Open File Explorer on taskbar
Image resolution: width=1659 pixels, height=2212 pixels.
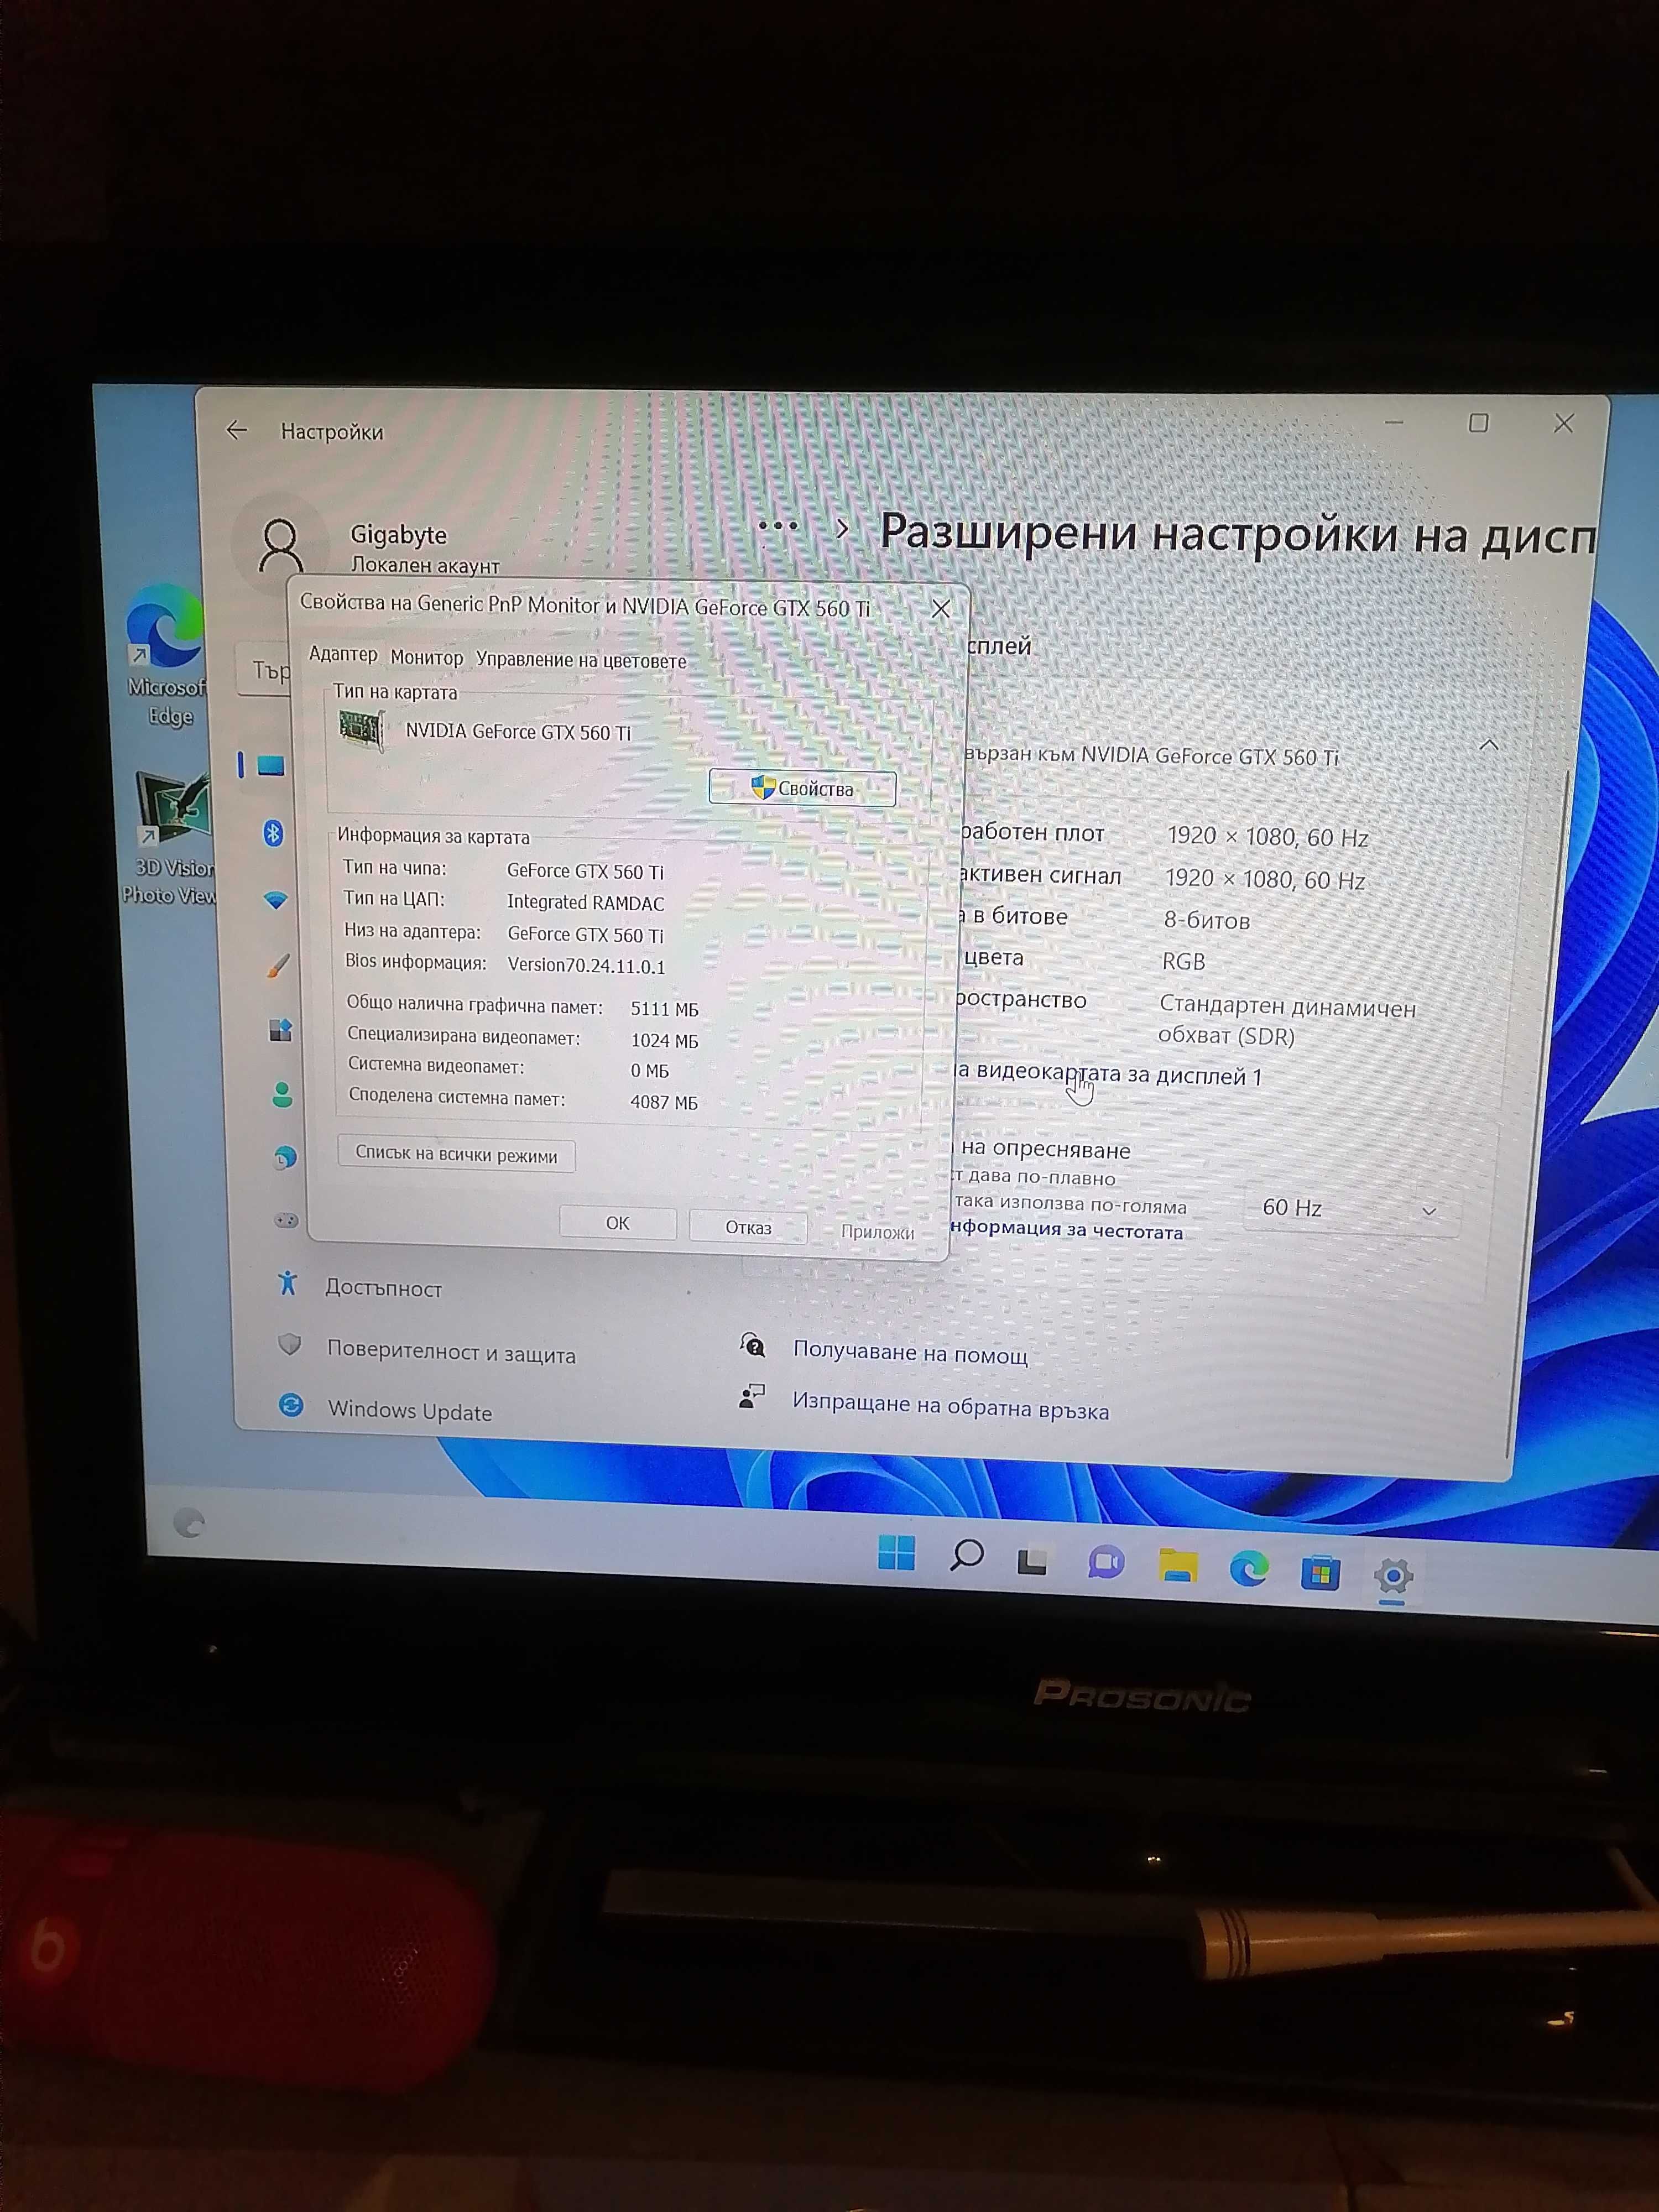point(1178,1566)
